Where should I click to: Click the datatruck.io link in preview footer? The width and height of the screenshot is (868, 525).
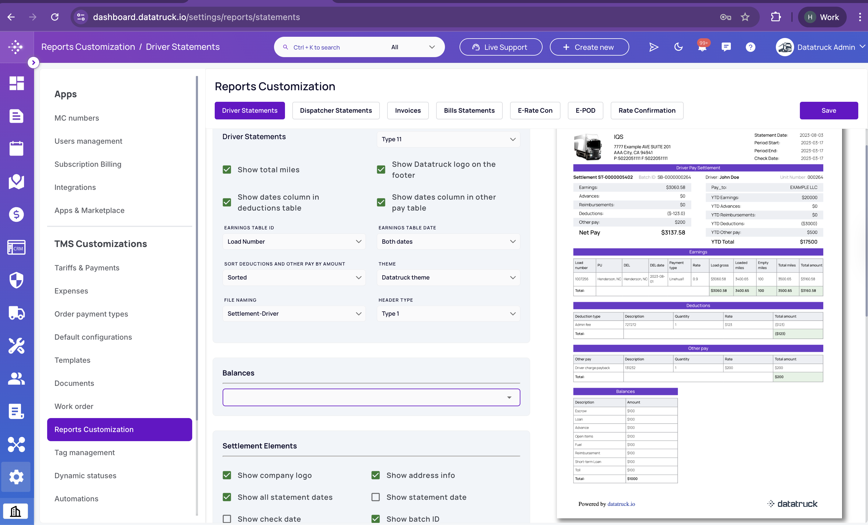621,504
